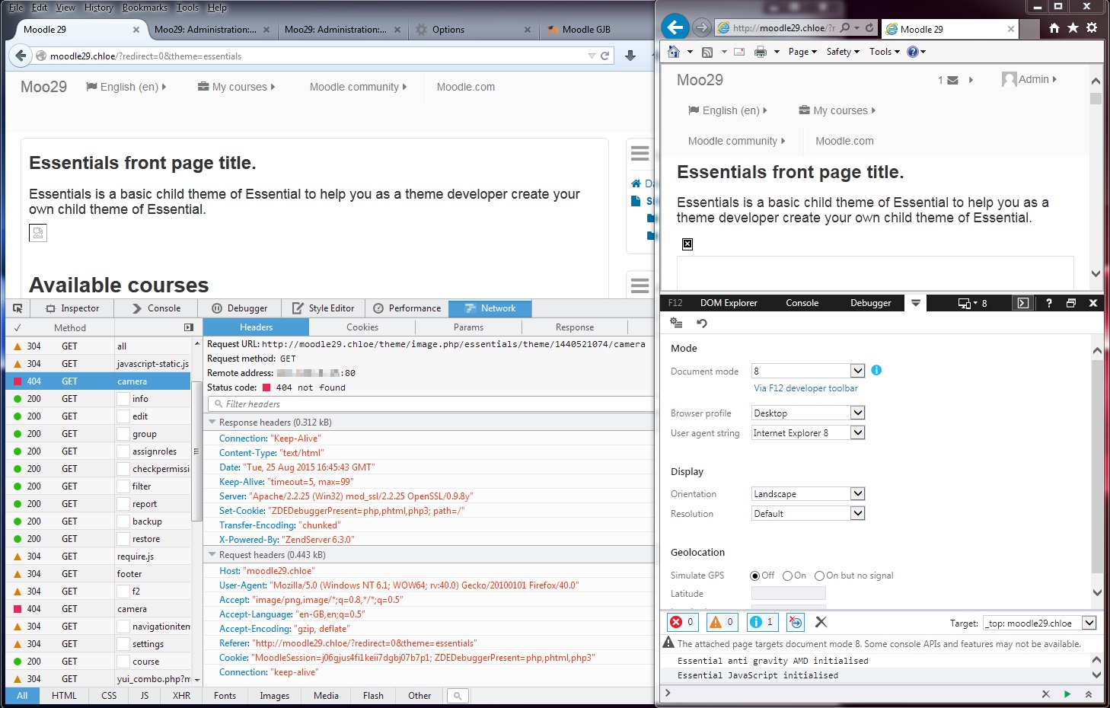Viewport: 1110px width, 708px height.
Task: Click Moo29 site name in Firefox
Action: [43, 87]
